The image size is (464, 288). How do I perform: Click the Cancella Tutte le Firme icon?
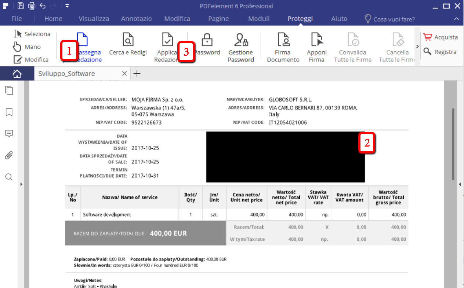pos(398,40)
